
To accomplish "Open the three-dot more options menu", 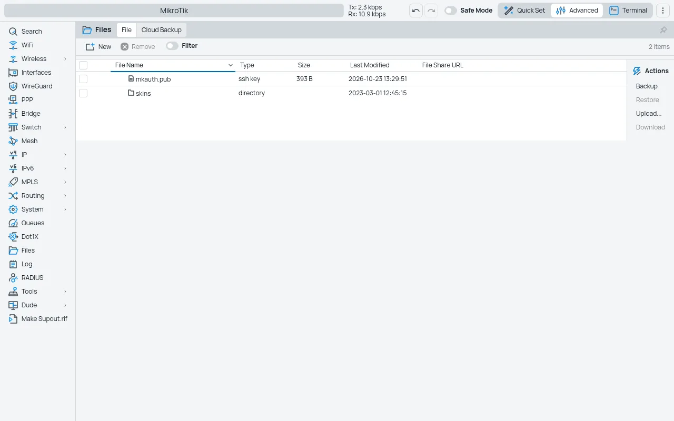I will (663, 11).
